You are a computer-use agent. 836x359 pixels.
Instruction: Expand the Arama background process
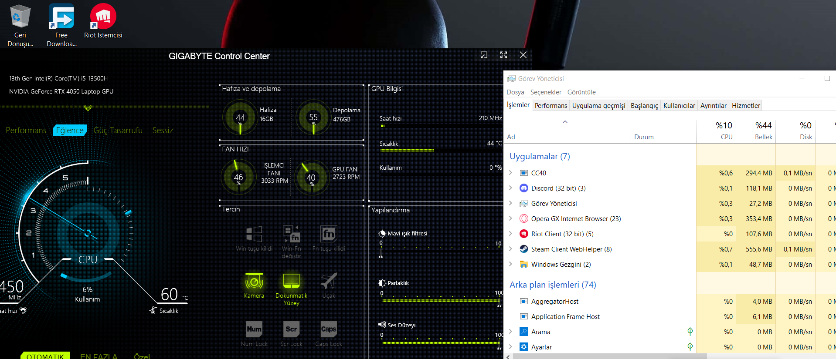tap(511, 332)
